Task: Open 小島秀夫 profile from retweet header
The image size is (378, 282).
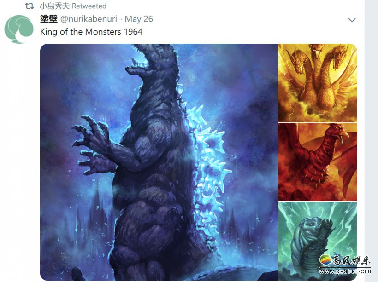Action: [x=54, y=6]
